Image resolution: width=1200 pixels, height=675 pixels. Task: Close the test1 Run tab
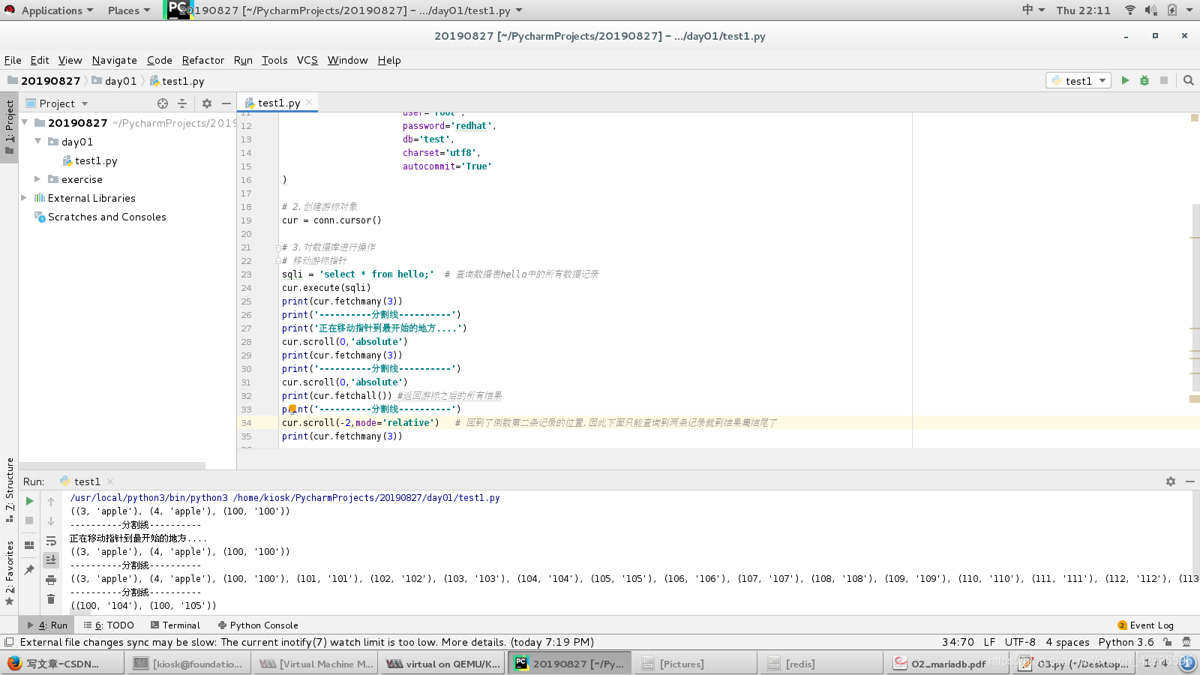pyautogui.click(x=110, y=481)
